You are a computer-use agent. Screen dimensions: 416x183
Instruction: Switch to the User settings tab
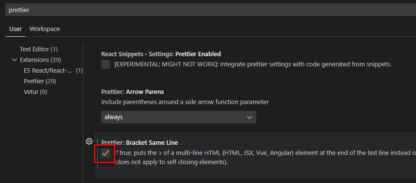15,29
